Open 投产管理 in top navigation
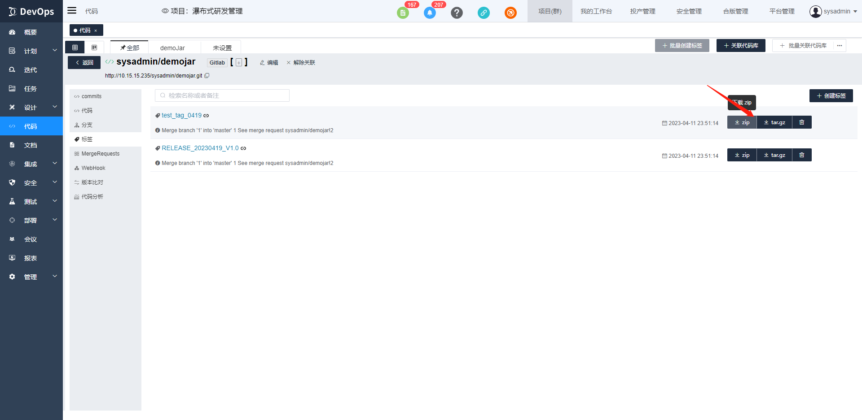 (642, 11)
